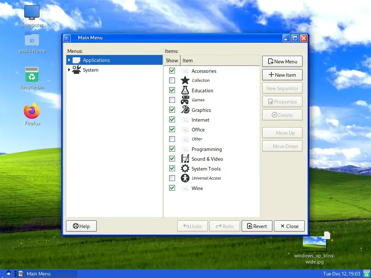Click the Accessories placeholder icon
The image size is (371, 278).
coord(185,71)
